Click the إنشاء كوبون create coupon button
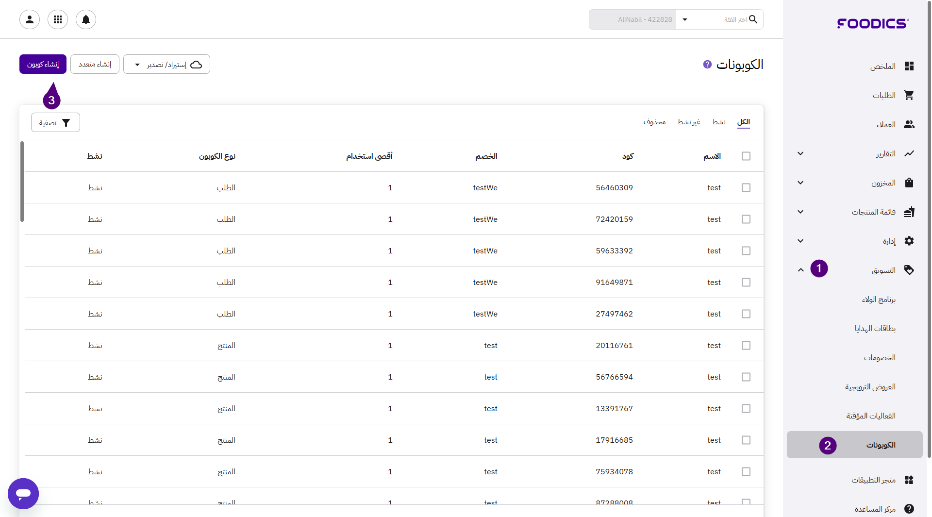 43,64
